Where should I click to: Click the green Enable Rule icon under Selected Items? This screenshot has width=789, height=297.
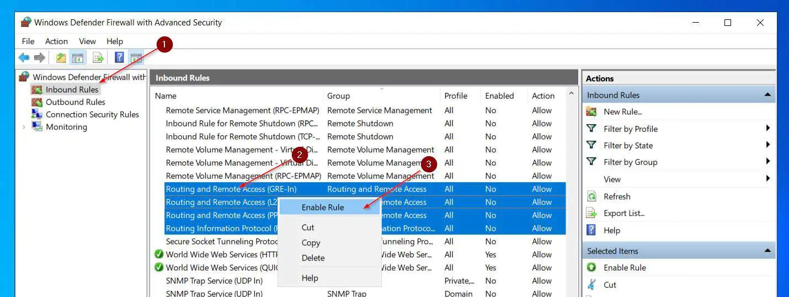591,267
